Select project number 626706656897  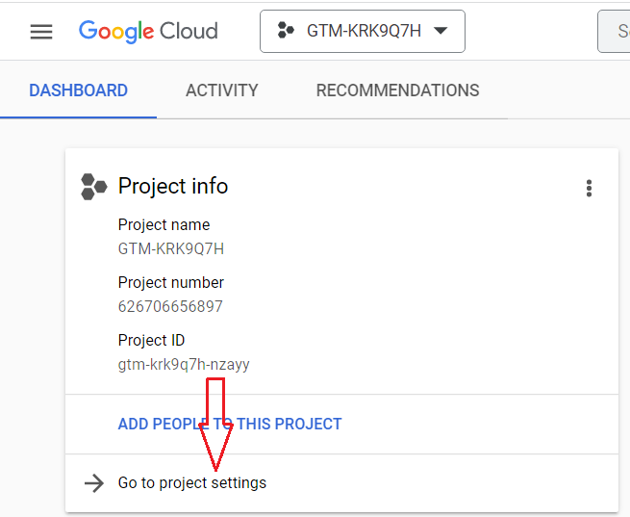[x=170, y=306]
